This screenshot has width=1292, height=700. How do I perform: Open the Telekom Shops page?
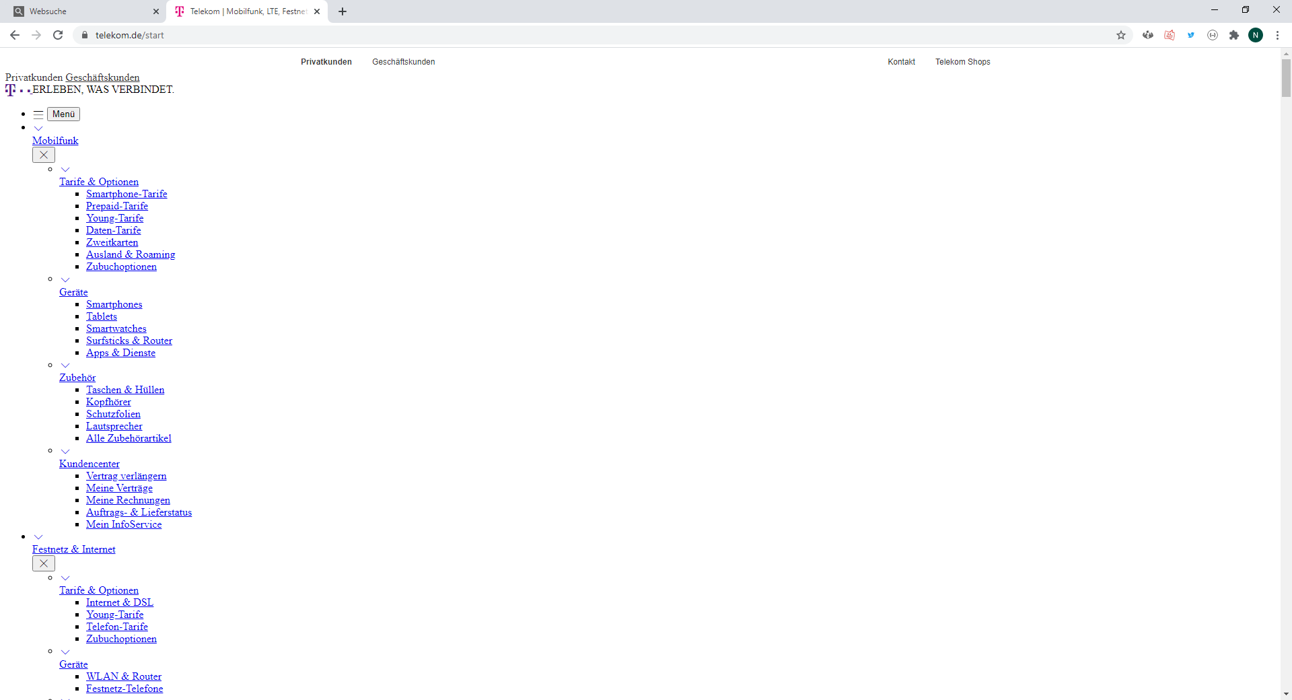pos(963,62)
